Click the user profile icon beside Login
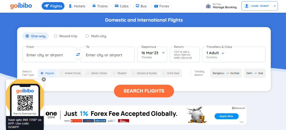 (x=247, y=6)
